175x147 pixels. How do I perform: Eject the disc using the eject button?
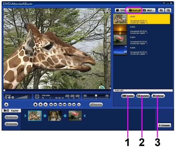[x=6, y=104]
